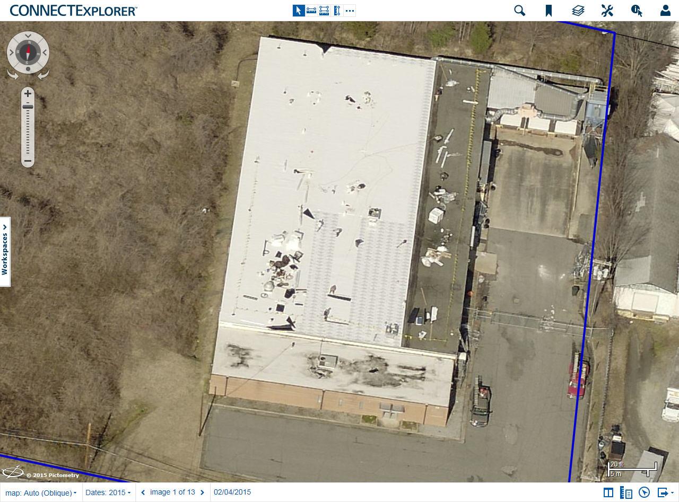Open more tools ellipsis menu
The image size is (679, 502).
[350, 11]
